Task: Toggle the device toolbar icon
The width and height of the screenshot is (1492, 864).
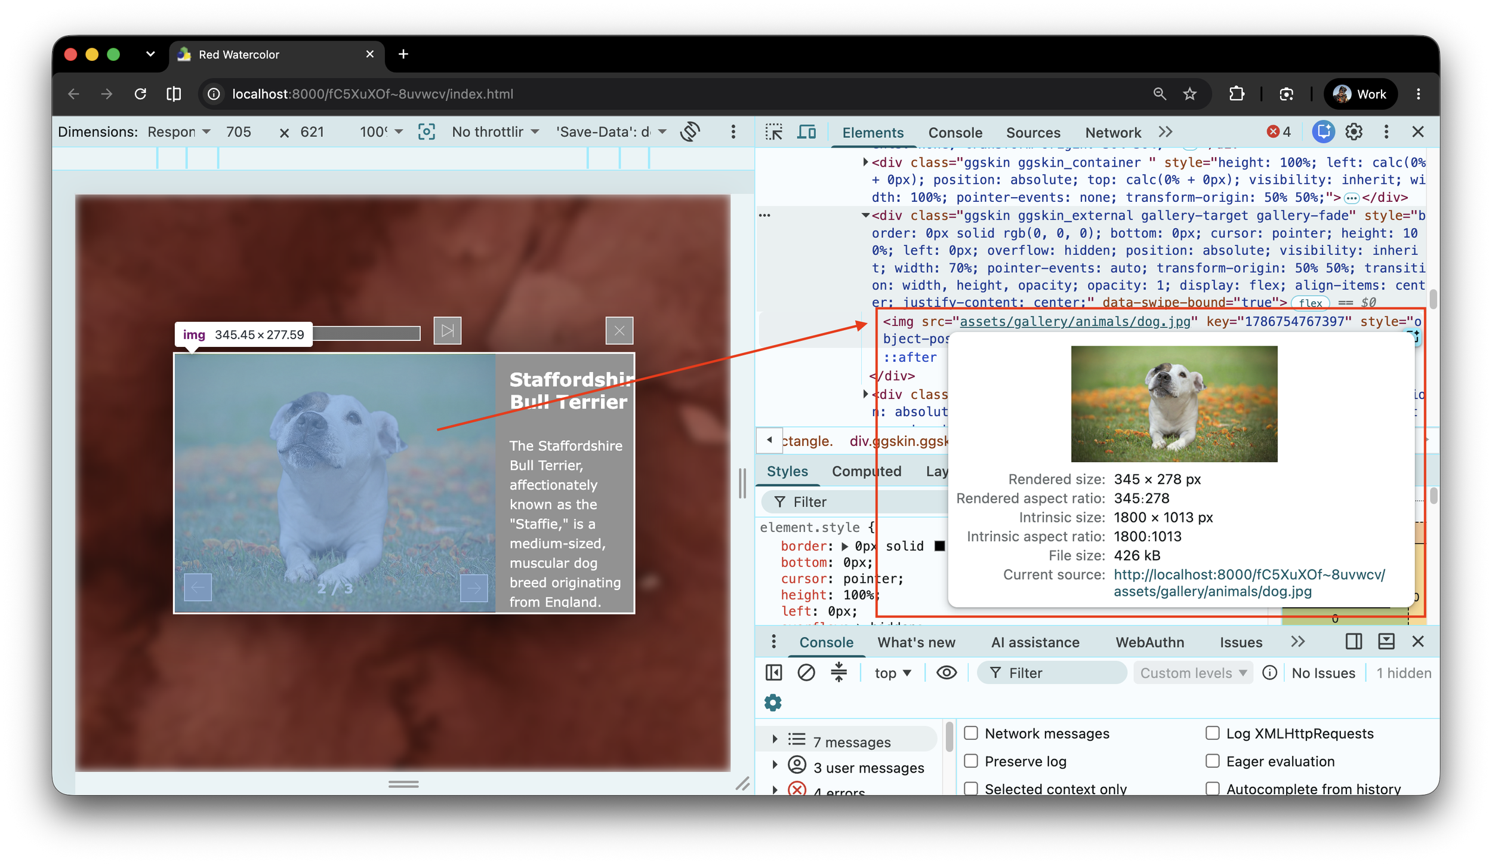Action: point(807,132)
